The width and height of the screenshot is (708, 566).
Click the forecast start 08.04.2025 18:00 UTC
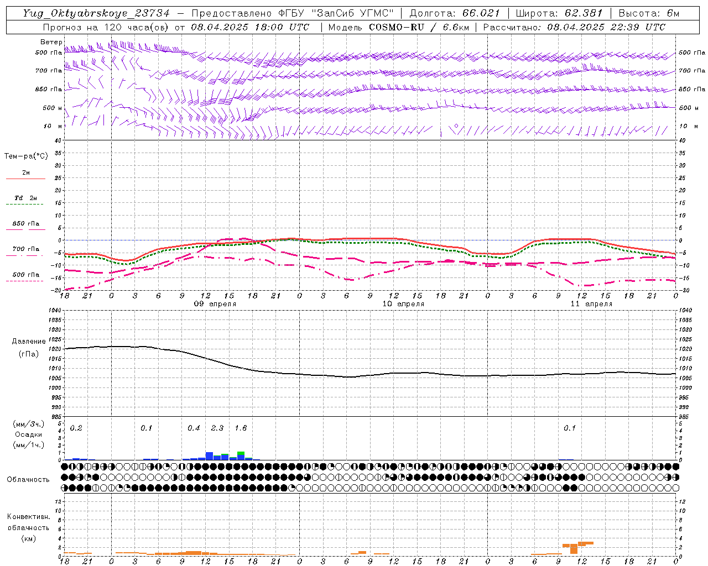click(x=250, y=27)
